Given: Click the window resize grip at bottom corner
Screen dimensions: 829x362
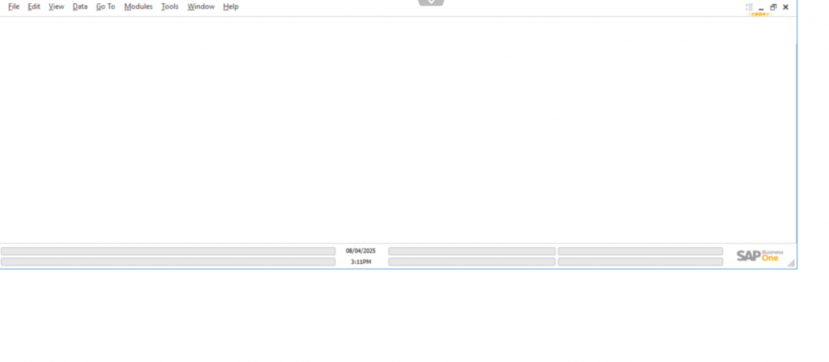Looking at the screenshot, I should click(x=792, y=263).
